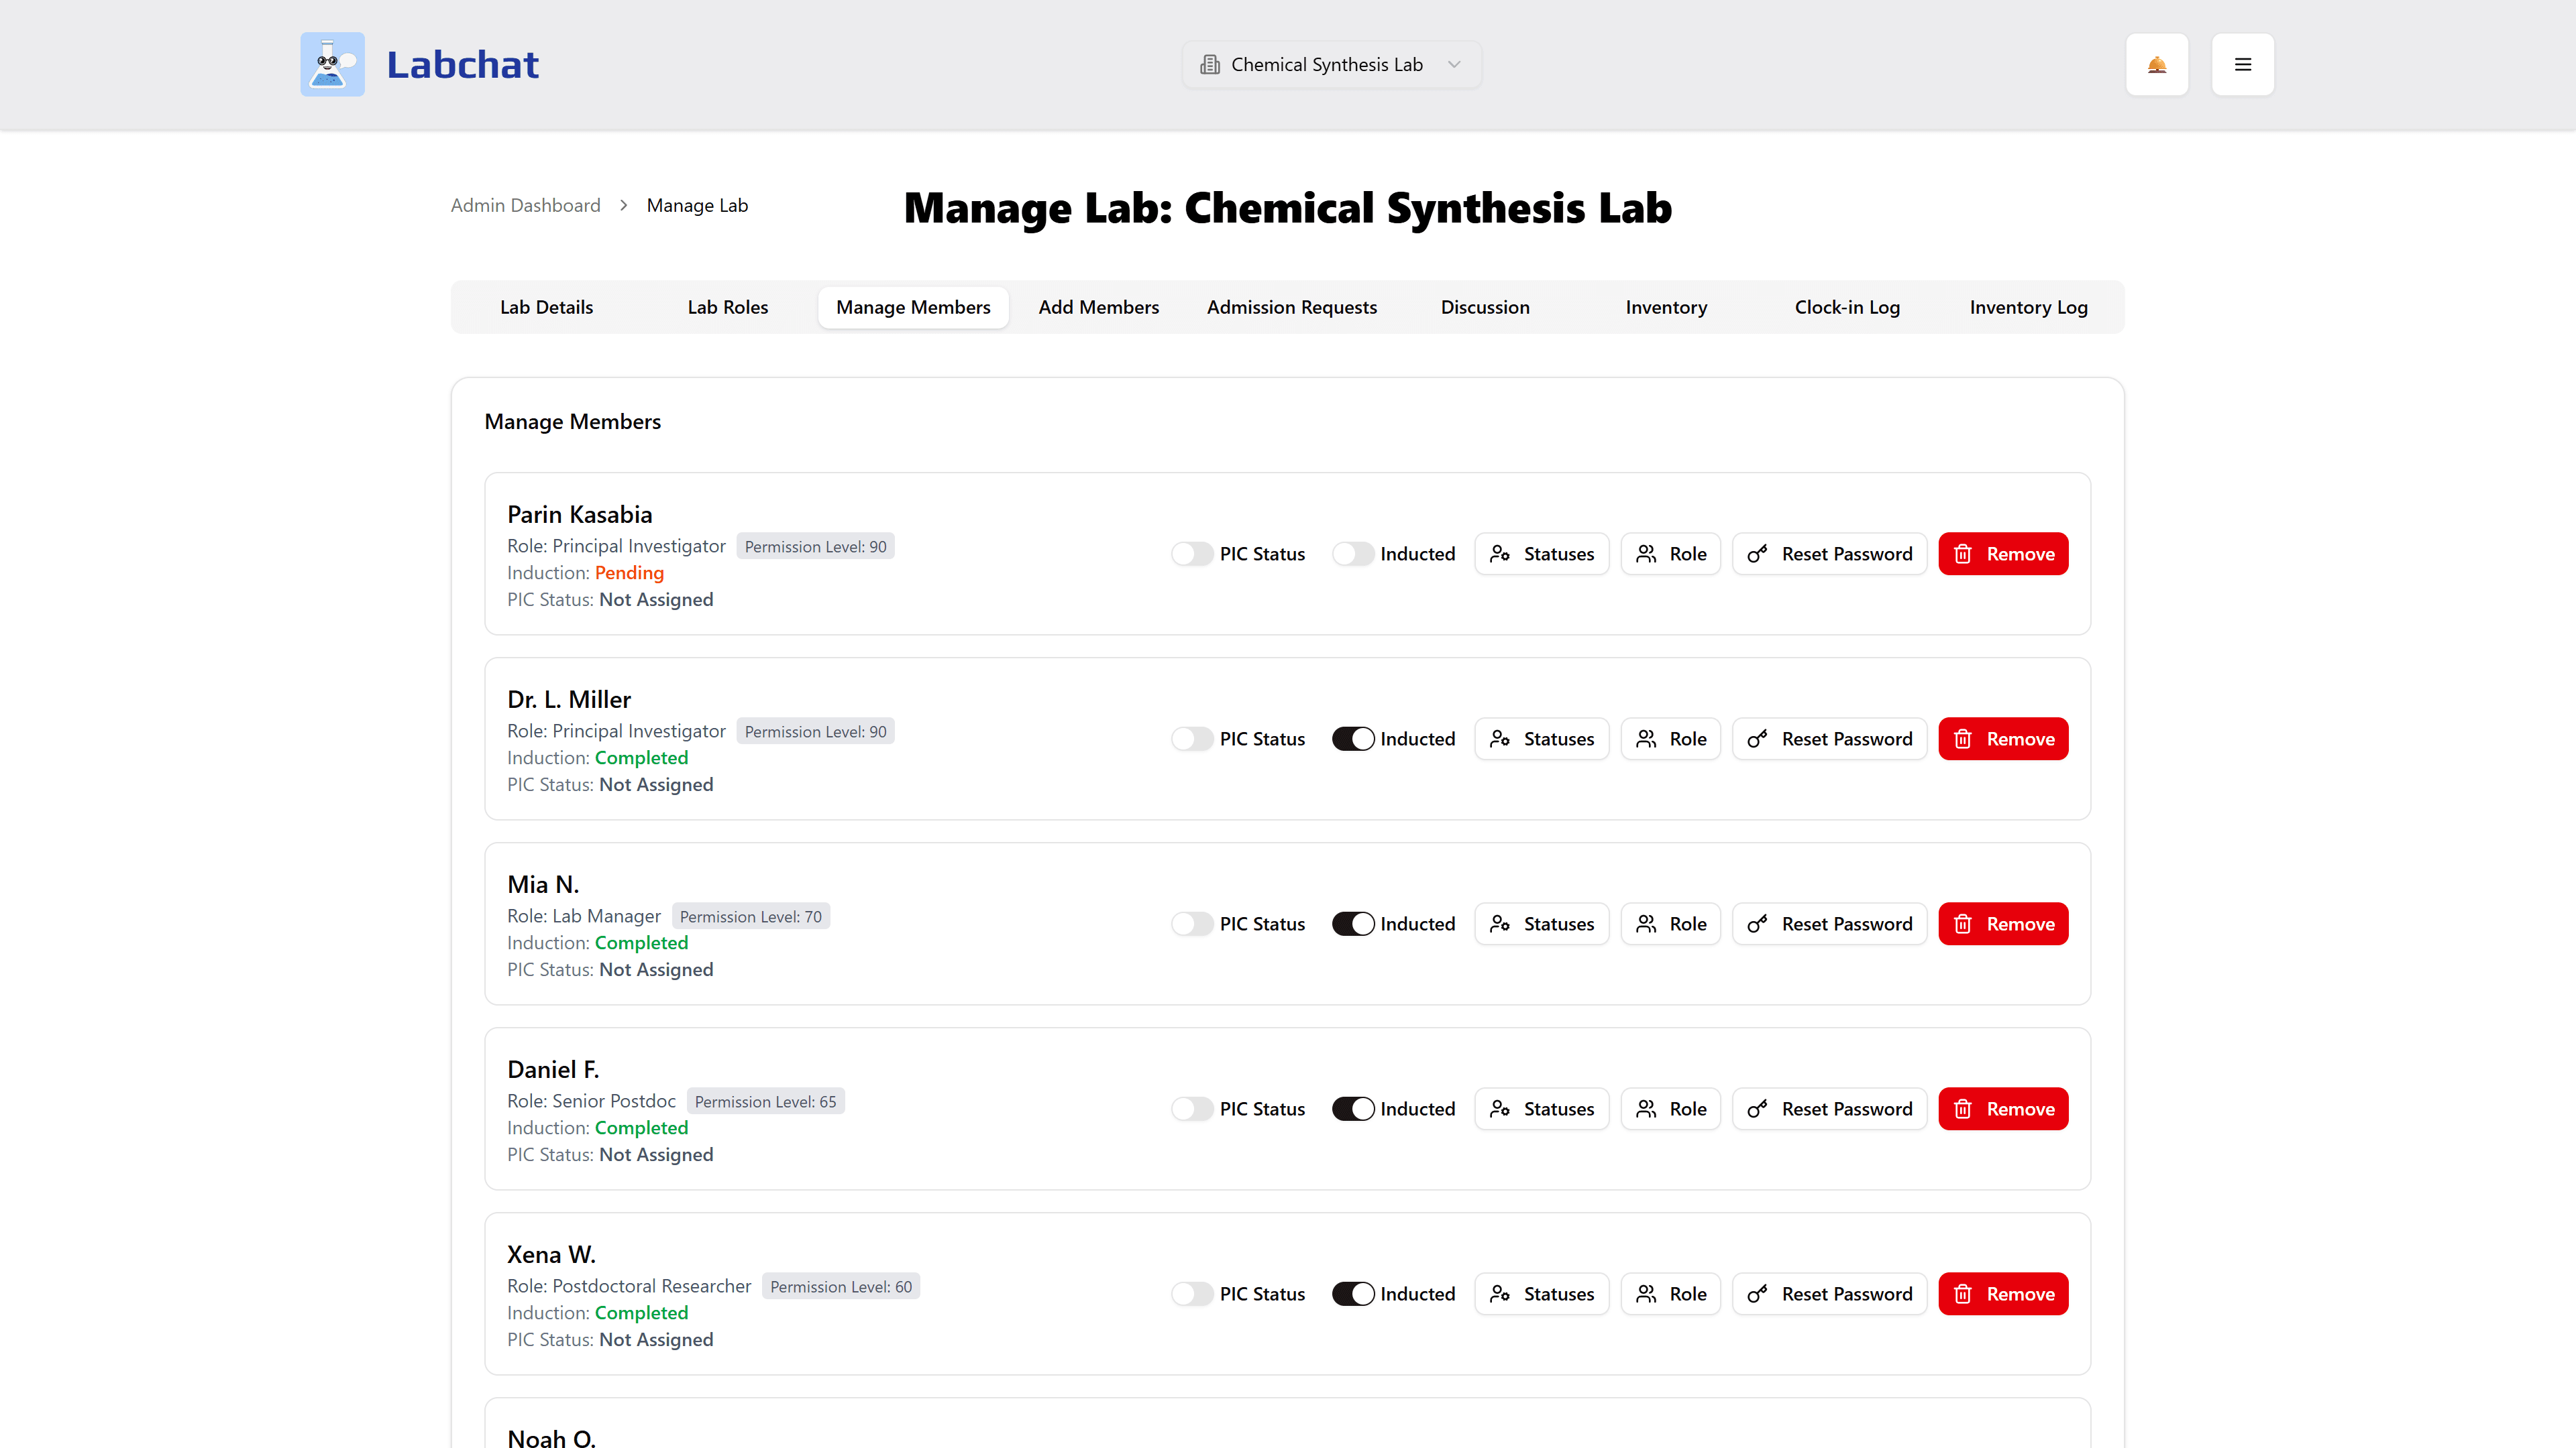Remove Mia N. from the lab
Viewport: 2576px width, 1448px height.
coord(2002,923)
